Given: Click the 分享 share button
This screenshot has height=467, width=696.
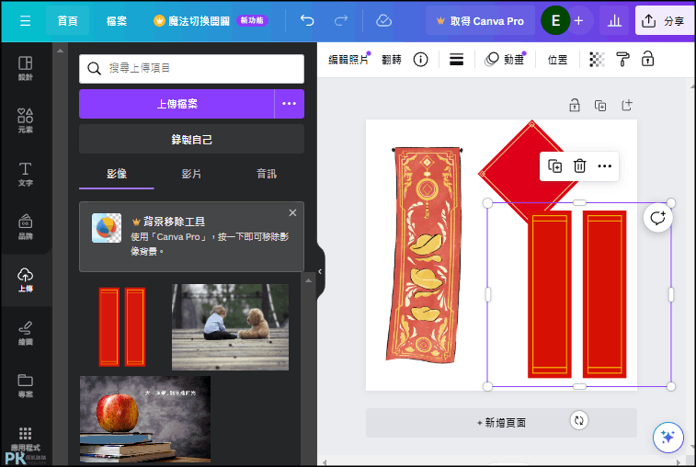Looking at the screenshot, I should tap(664, 20).
